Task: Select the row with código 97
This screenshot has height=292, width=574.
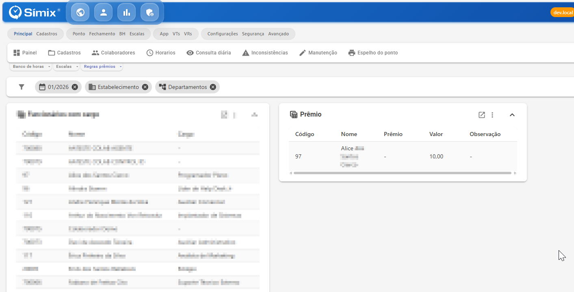Action: pyautogui.click(x=403, y=156)
